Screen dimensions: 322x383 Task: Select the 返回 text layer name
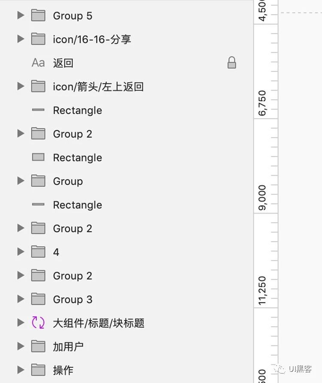tap(63, 63)
